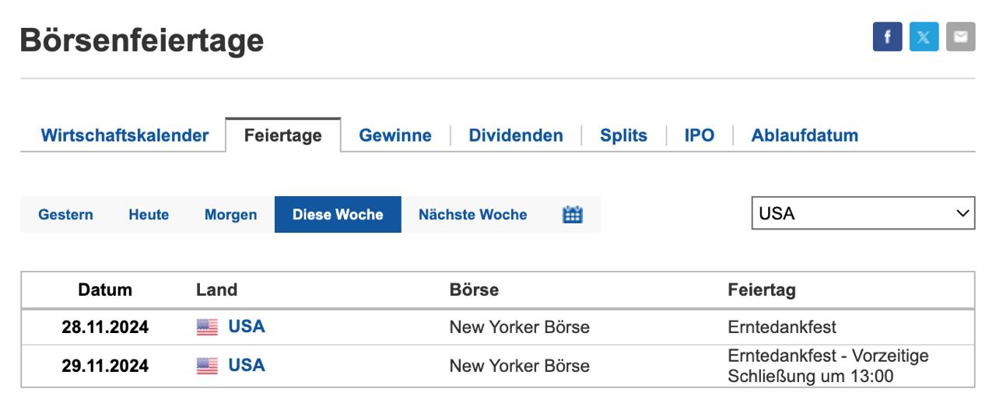The width and height of the screenshot is (996, 407).
Task: Switch to the Splits tab
Action: click(x=623, y=135)
